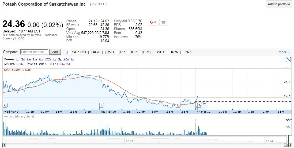Click the Beta value 0.43
This screenshot has width=294, height=148.
point(138,33)
